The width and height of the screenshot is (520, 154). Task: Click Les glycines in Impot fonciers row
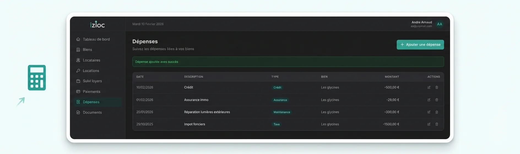330,124
